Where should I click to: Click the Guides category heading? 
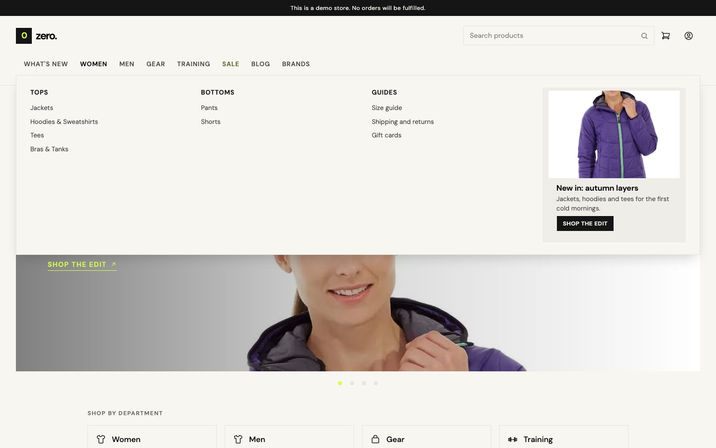(x=384, y=92)
